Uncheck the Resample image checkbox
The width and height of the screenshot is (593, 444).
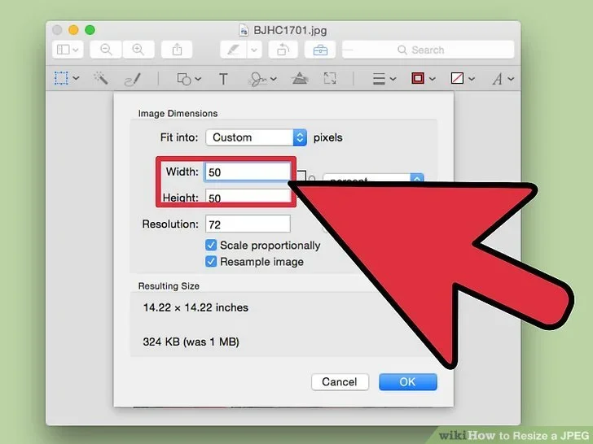(x=211, y=262)
